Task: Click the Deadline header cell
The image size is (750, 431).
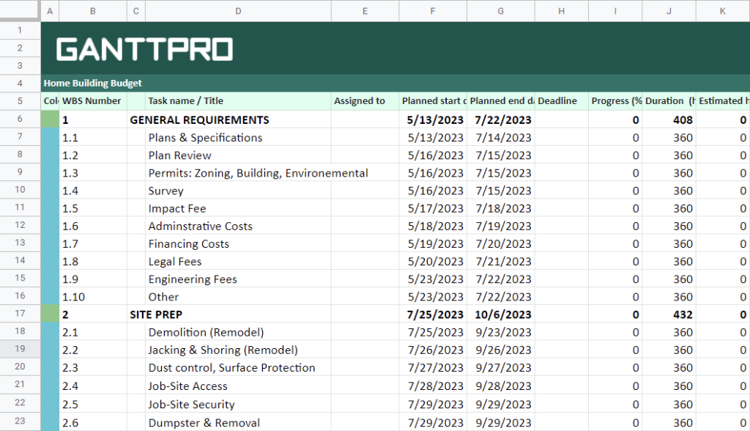Action: point(560,100)
